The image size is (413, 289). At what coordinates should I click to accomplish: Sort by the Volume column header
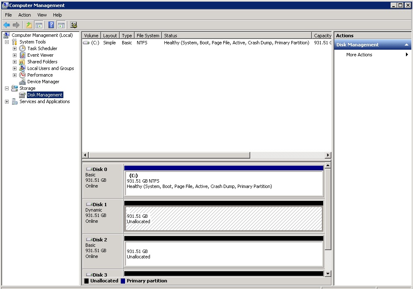click(92, 36)
